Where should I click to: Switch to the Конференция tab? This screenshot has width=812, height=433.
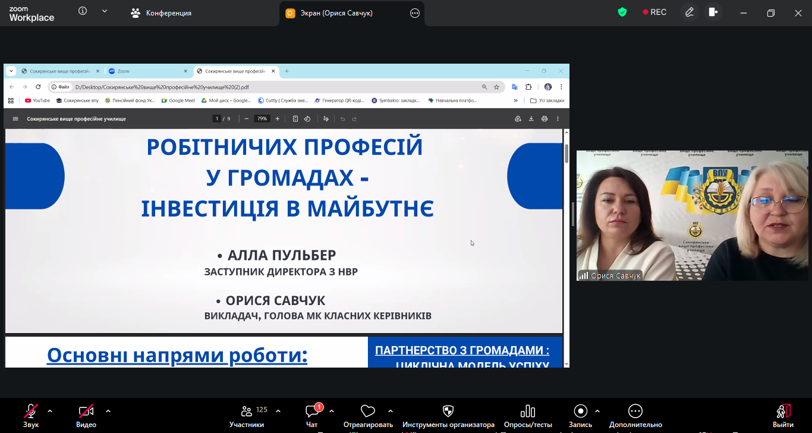pyautogui.click(x=161, y=13)
